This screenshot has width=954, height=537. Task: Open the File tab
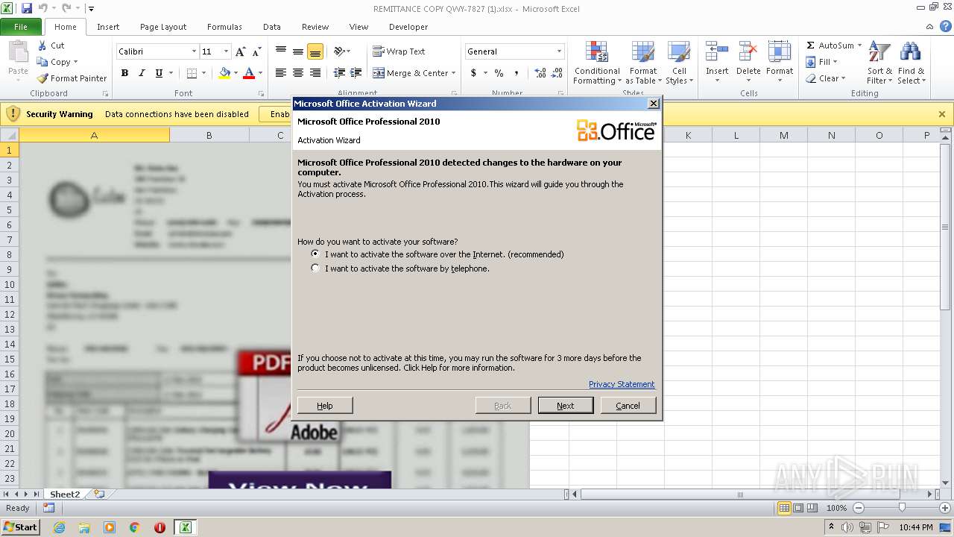tap(21, 27)
